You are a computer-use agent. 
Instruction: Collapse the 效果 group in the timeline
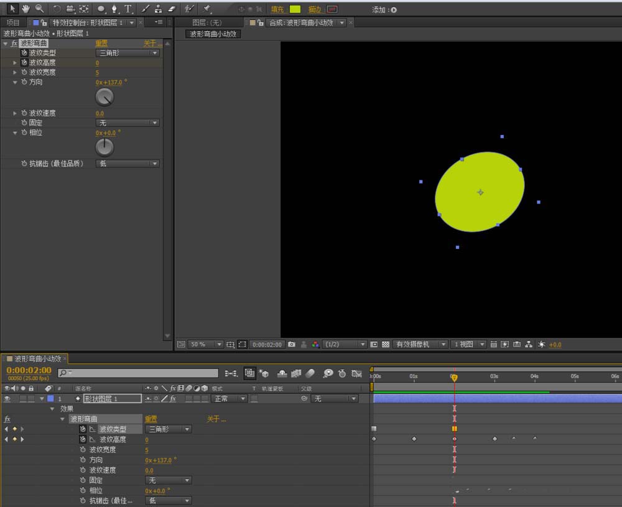[52, 409]
